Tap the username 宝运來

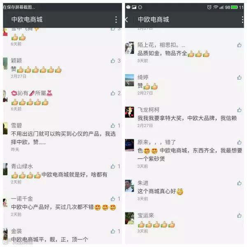pyautogui.click(x=146, y=215)
